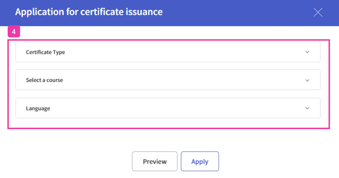The height and width of the screenshot is (178, 339).
Task: Click the "Application for certificate issuance" title
Action: tap(89, 12)
